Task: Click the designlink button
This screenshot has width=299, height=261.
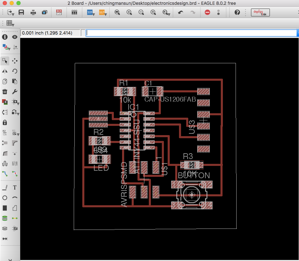Action: [x=260, y=12]
